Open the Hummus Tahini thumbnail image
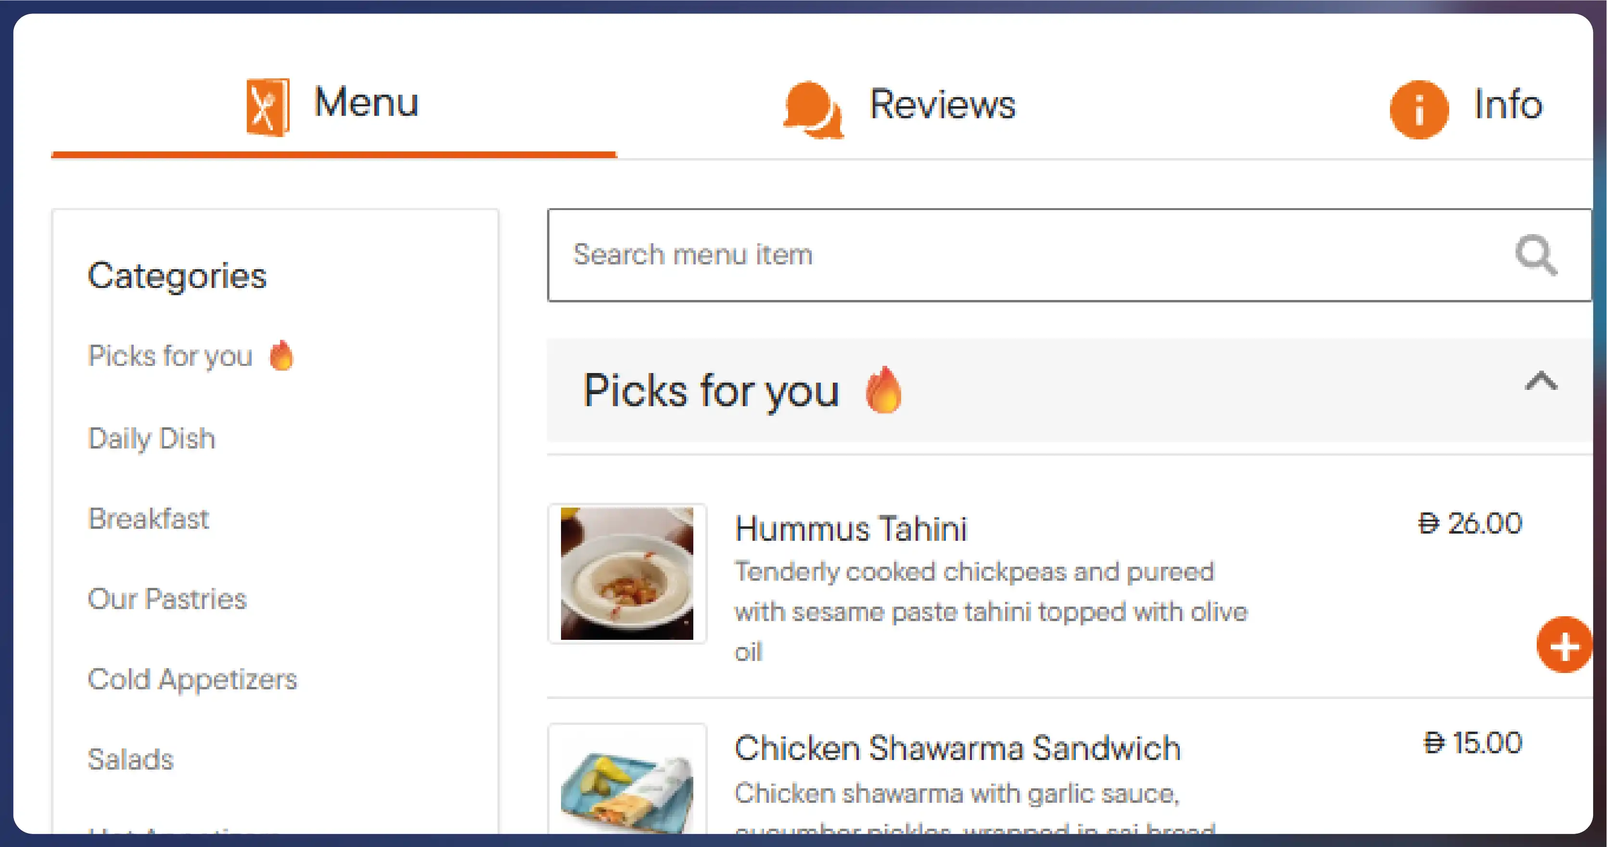1607x847 pixels. pos(627,573)
